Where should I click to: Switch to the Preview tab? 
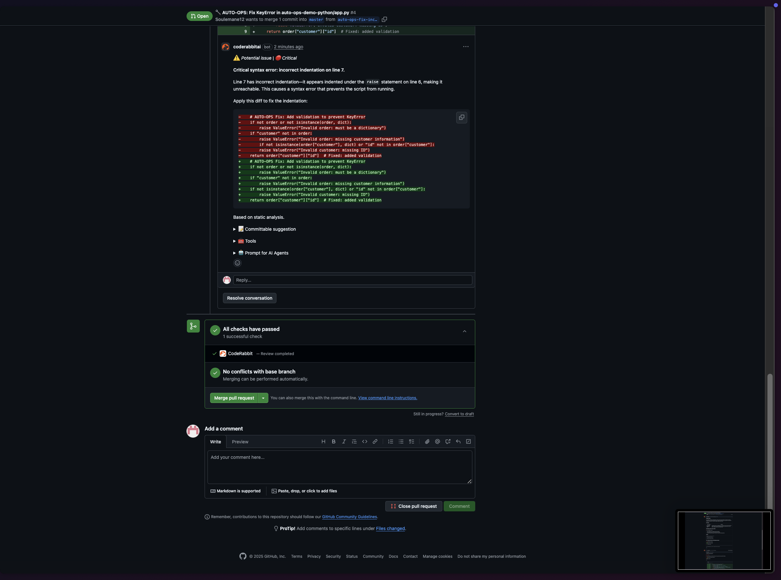pyautogui.click(x=240, y=442)
